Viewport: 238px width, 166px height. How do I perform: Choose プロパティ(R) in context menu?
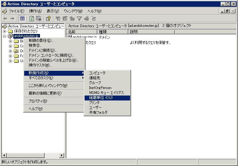54,101
